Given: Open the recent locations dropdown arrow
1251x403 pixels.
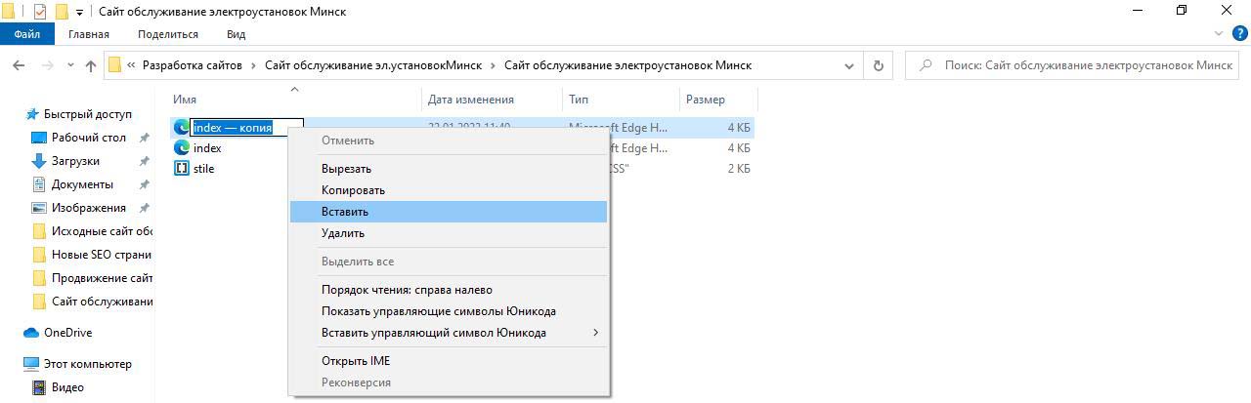Looking at the screenshot, I should click(69, 65).
